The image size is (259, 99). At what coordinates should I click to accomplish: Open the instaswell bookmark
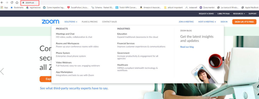pyautogui.click(x=191, y=8)
